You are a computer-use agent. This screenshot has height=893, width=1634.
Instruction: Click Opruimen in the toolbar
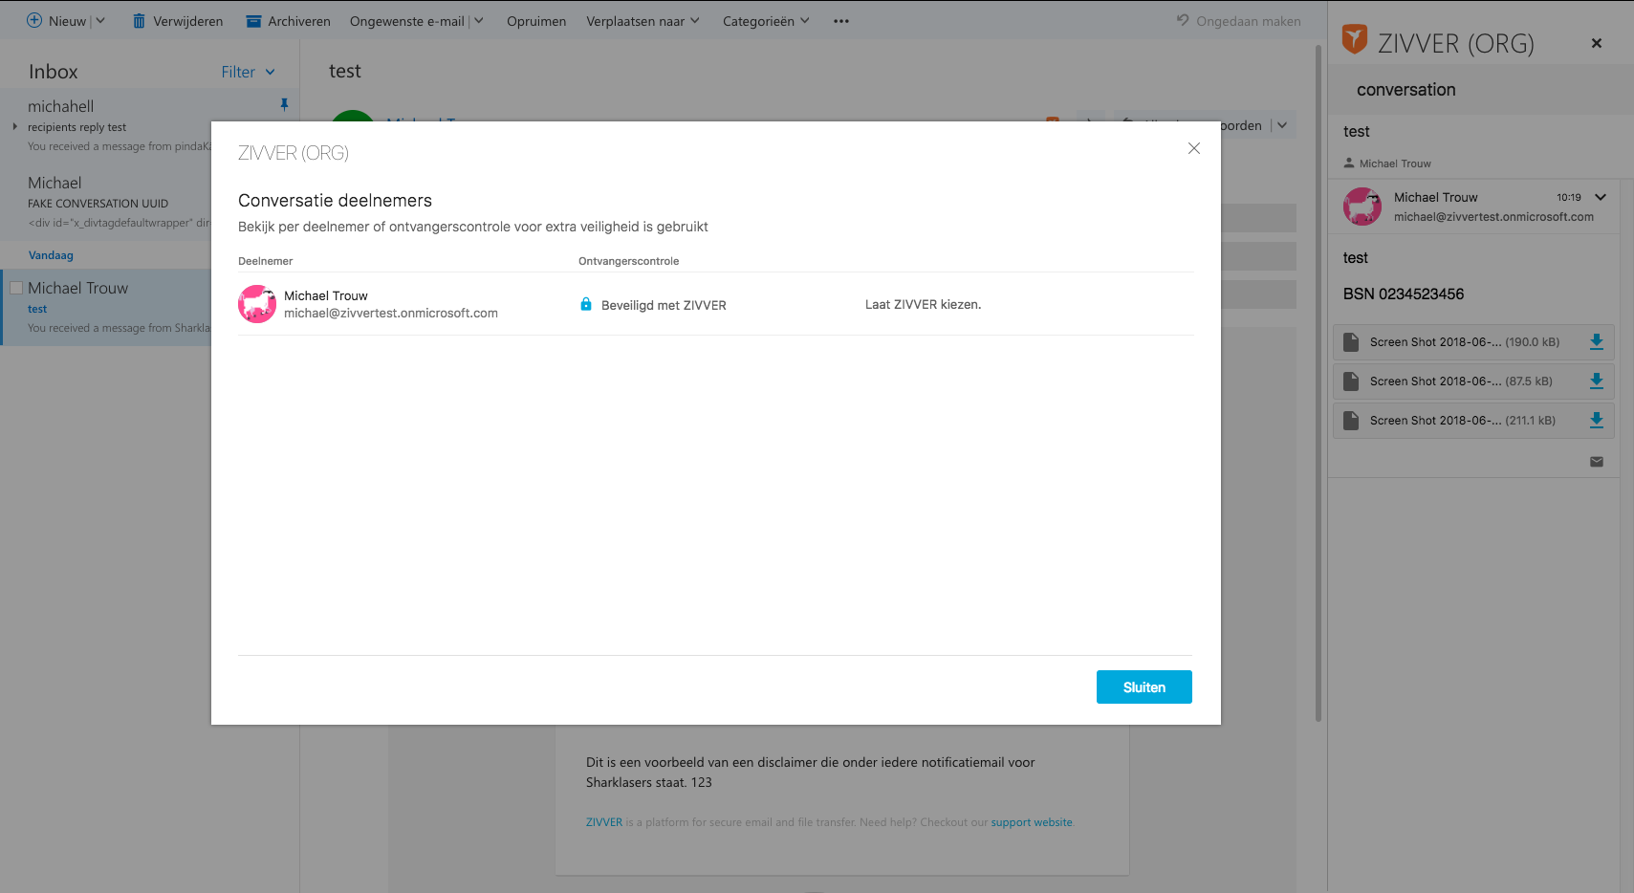coord(536,21)
